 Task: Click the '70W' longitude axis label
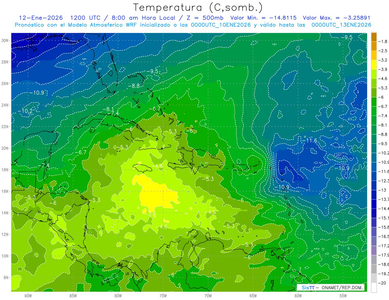tap(208, 296)
